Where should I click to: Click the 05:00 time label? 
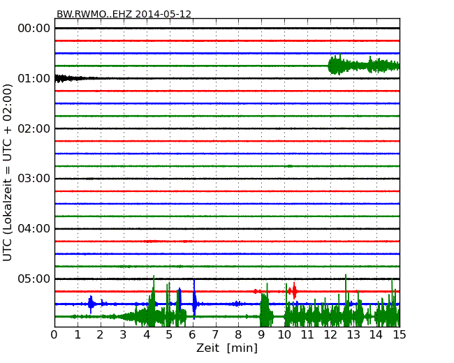point(34,279)
